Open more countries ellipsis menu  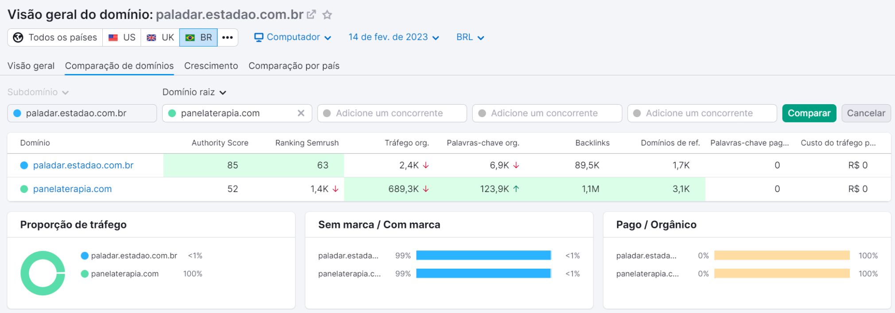pos(228,37)
